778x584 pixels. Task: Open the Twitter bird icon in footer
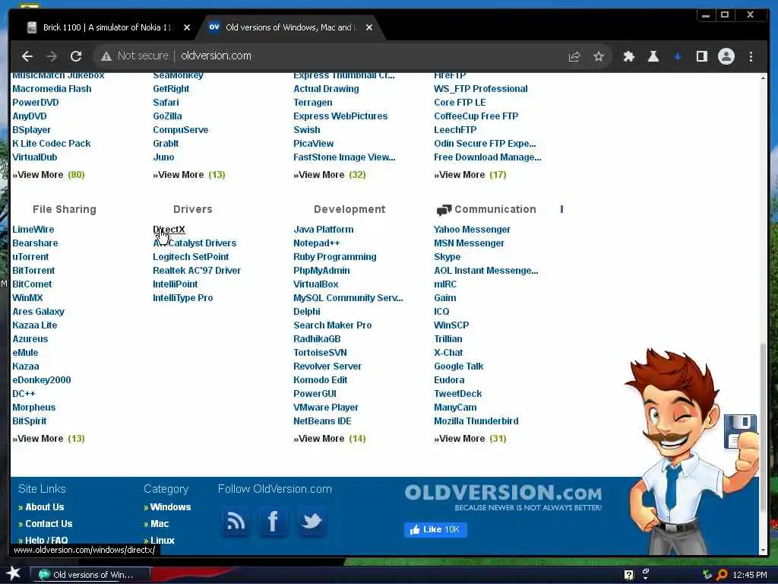[x=311, y=521]
